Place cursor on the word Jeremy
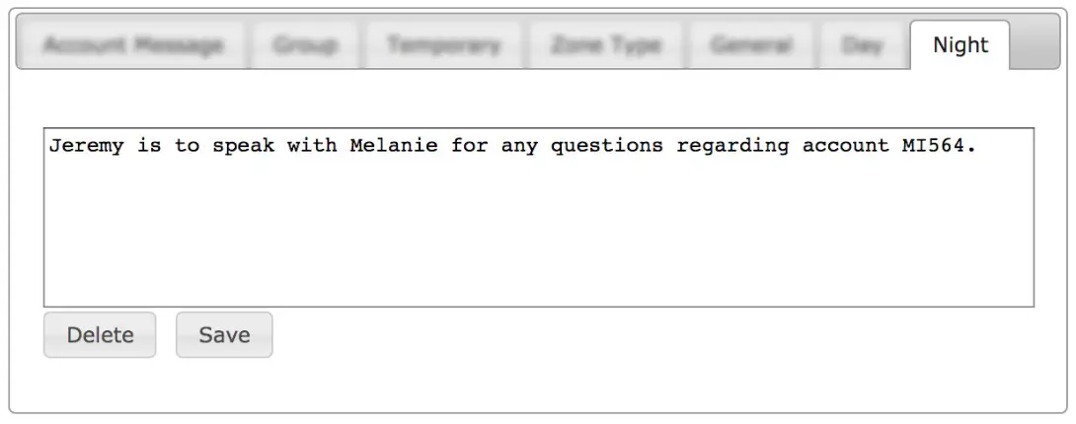This screenshot has width=1076, height=424. 87,146
